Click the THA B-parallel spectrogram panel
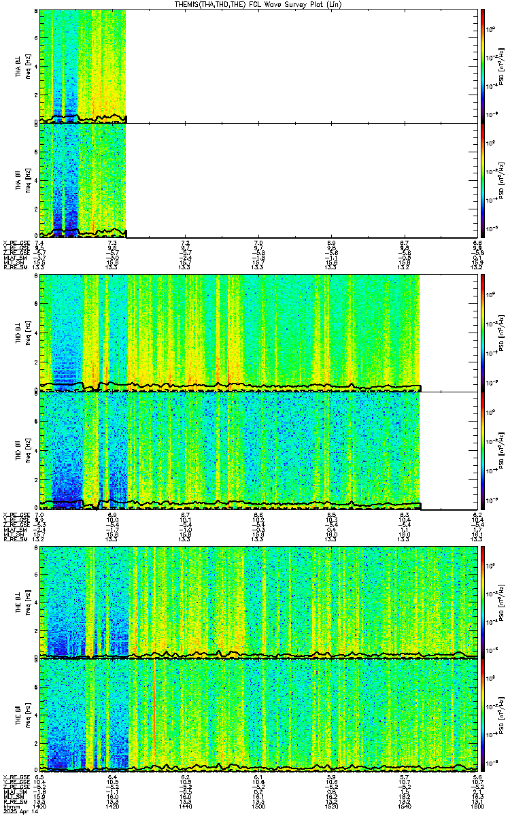This screenshot has width=510, height=816. pos(258,180)
